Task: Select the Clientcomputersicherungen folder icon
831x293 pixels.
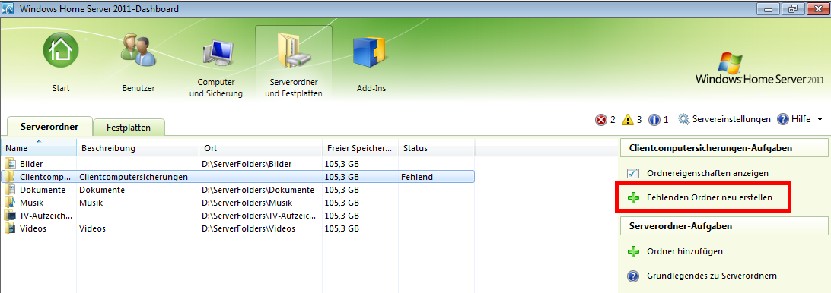Action: [10, 177]
